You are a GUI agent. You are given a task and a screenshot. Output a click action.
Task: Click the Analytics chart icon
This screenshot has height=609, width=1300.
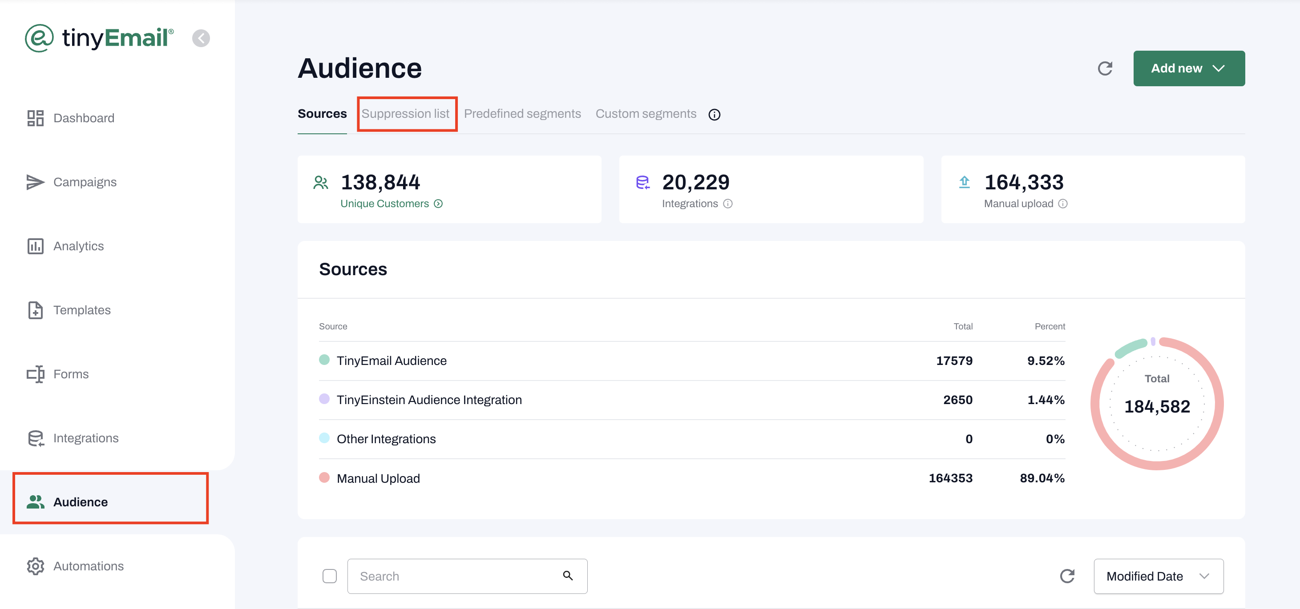pos(35,246)
